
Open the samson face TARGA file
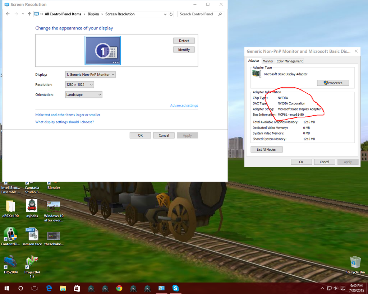click(32, 236)
